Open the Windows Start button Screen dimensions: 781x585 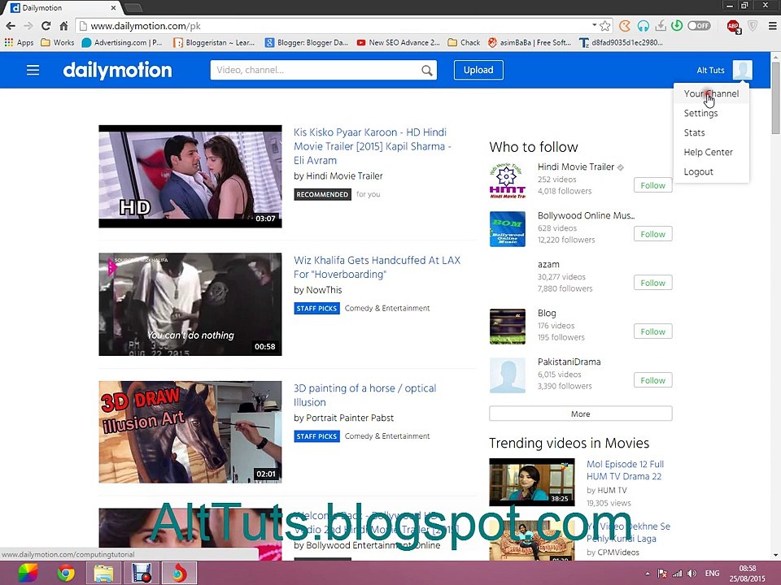tap(28, 574)
